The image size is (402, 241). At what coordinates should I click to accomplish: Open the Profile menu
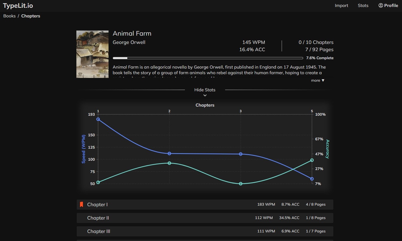coord(388,6)
